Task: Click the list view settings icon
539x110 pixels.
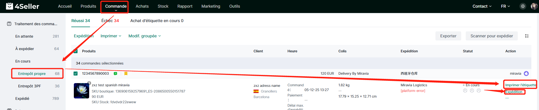Action: point(527,36)
